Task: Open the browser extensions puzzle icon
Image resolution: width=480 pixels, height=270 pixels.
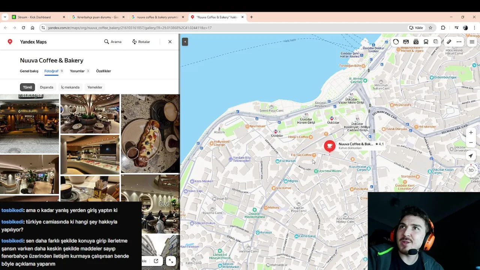Action: [x=443, y=28]
